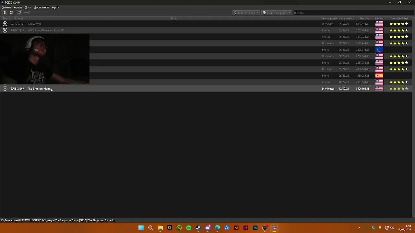The width and height of the screenshot is (415, 233).
Task: Switch to game list view
Action: 4,13
